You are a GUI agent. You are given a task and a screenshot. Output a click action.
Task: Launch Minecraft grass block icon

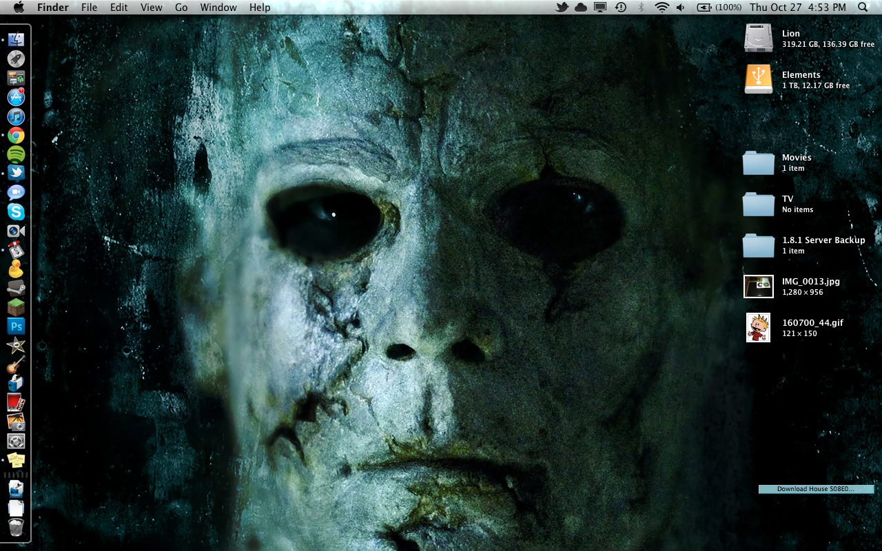click(17, 307)
